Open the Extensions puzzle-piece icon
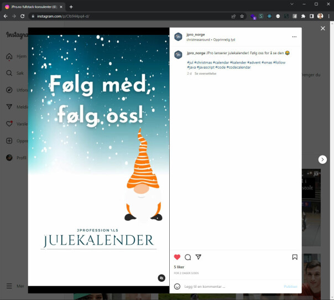This screenshot has height=300, width=334. click(x=303, y=16)
